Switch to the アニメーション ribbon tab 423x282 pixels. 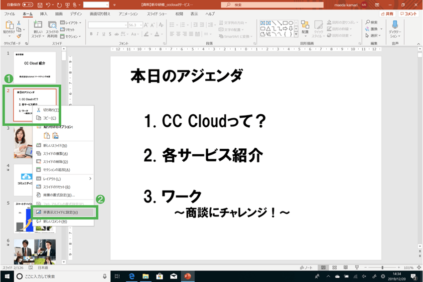129,14
